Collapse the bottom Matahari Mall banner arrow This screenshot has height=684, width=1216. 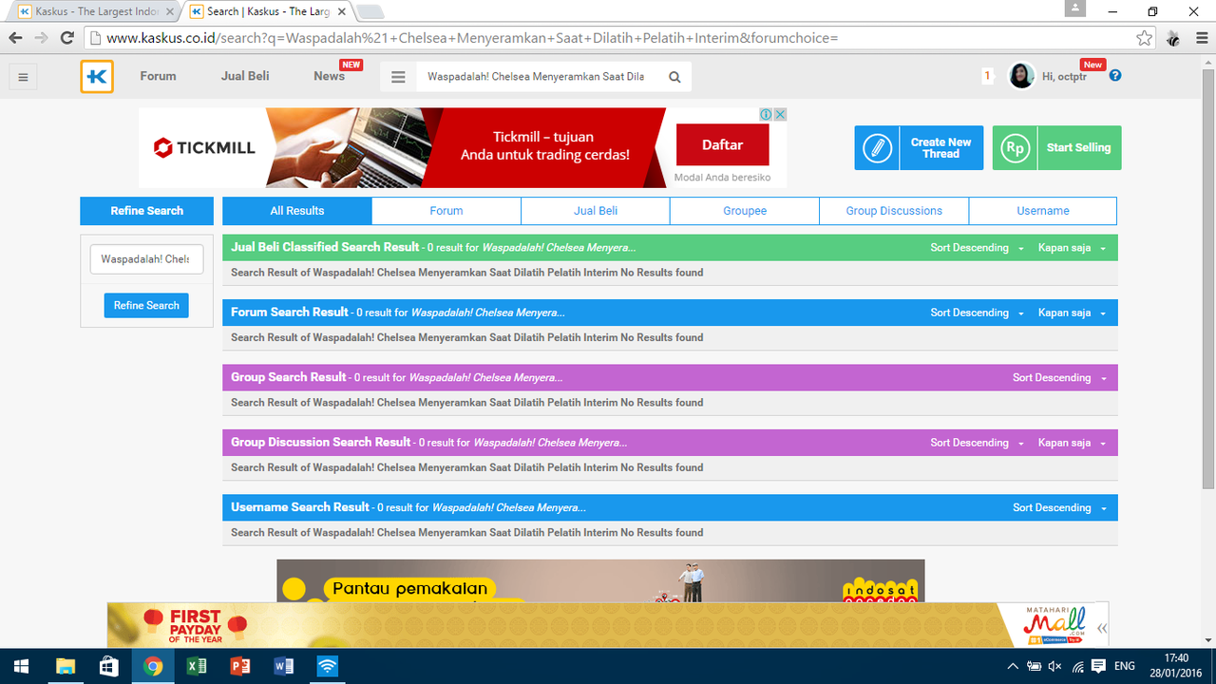(x=1102, y=628)
